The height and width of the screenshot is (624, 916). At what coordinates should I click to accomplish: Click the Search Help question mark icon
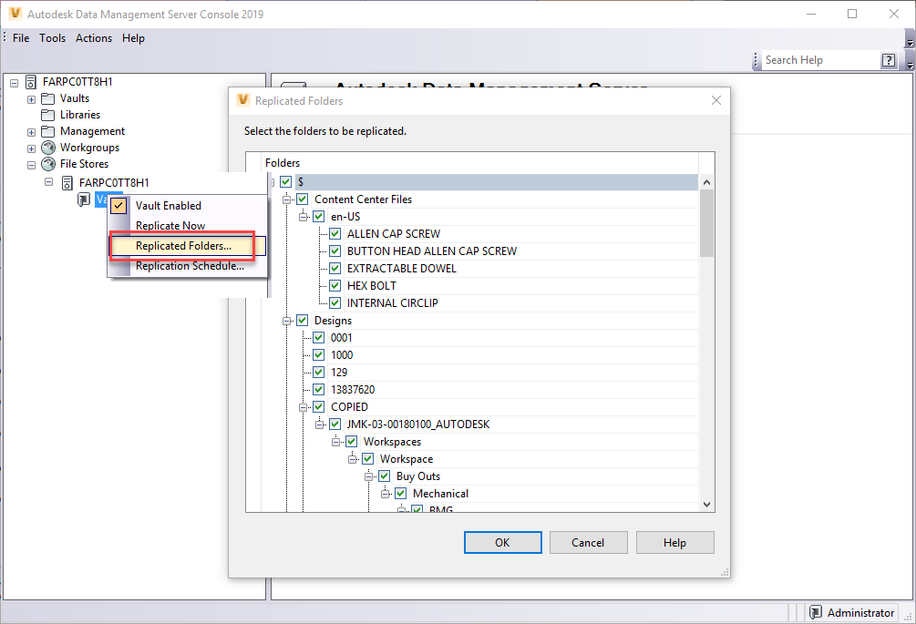[x=888, y=59]
